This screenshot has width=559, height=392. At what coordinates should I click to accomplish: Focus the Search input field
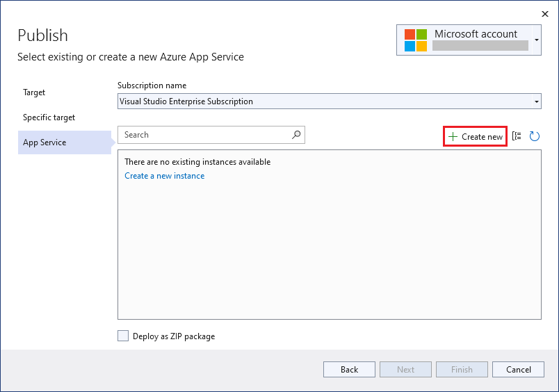[x=204, y=135]
